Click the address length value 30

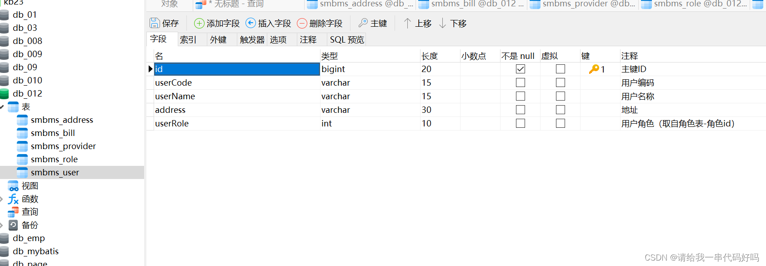pyautogui.click(x=440, y=110)
